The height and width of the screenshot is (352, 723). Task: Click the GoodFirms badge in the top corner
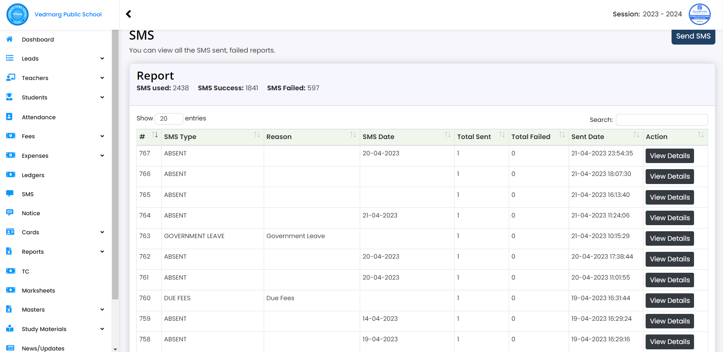click(x=700, y=14)
